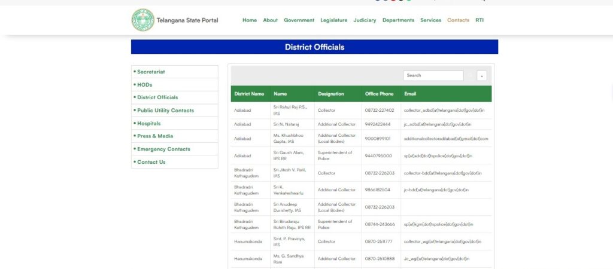Click into the table Search field
Screen dimensions: 613x269
[433, 76]
